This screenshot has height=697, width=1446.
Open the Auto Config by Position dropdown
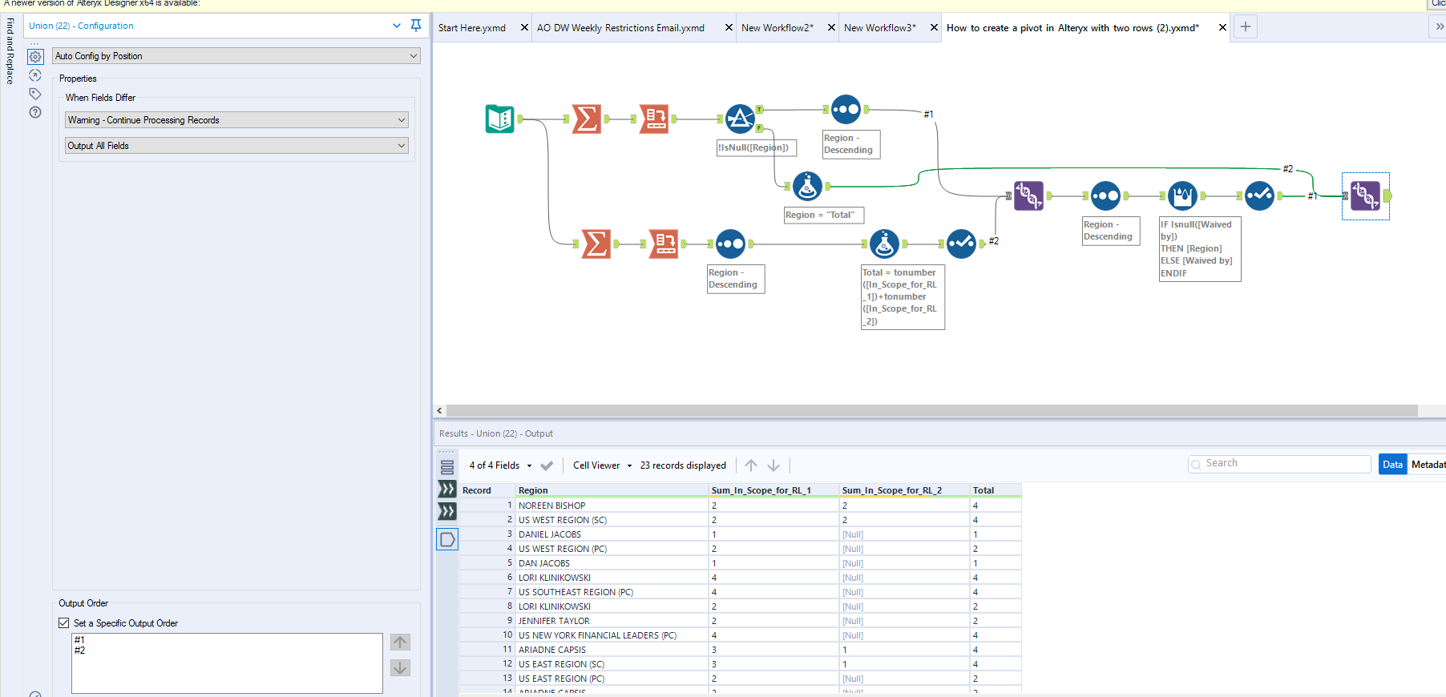point(236,56)
